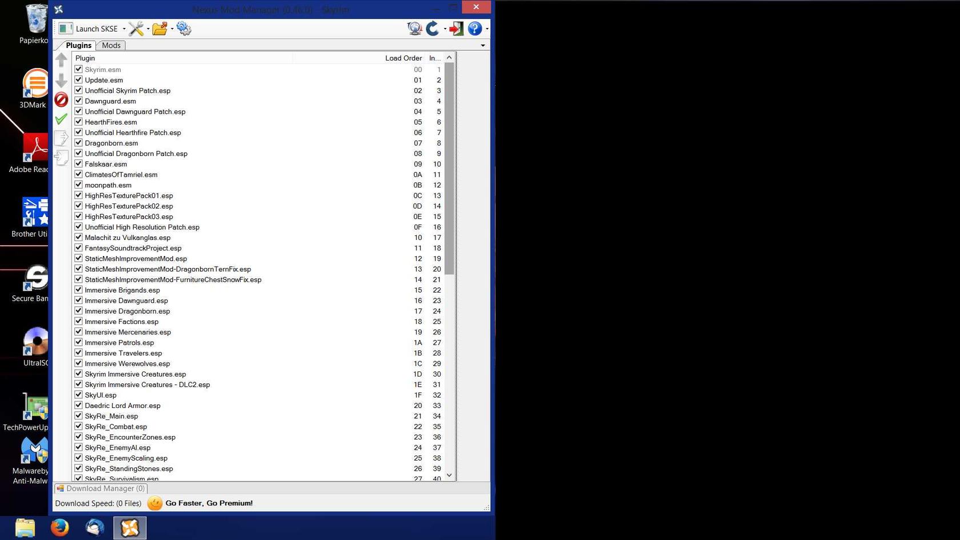Click the Launch SKSE game icon
Image resolution: width=960 pixels, height=540 pixels.
point(66,29)
